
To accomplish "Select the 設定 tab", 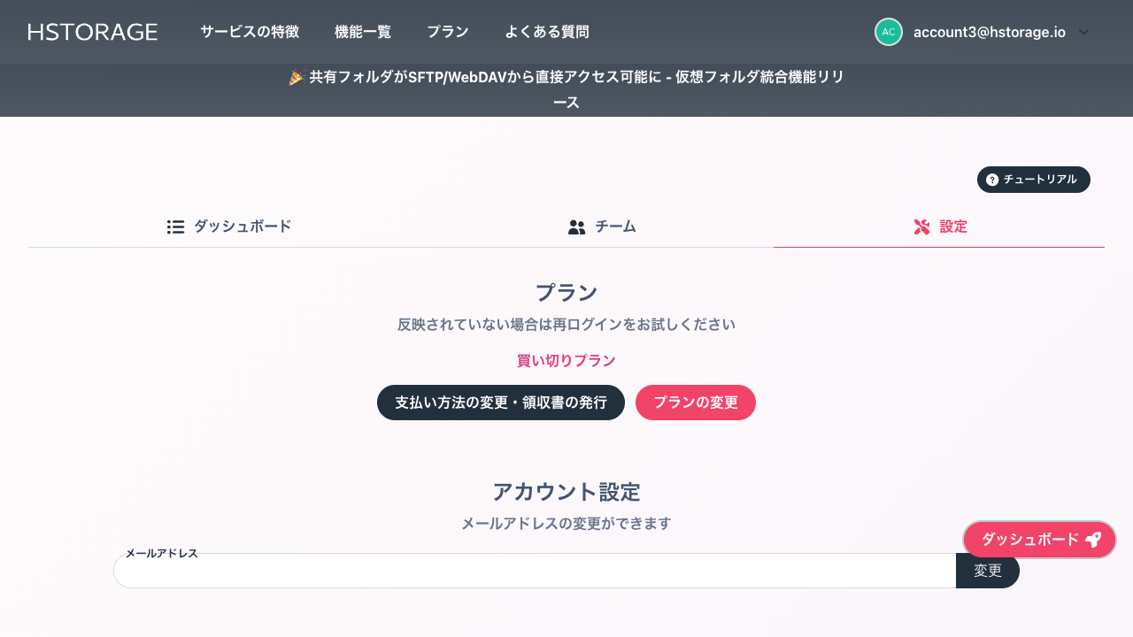I will click(x=939, y=226).
